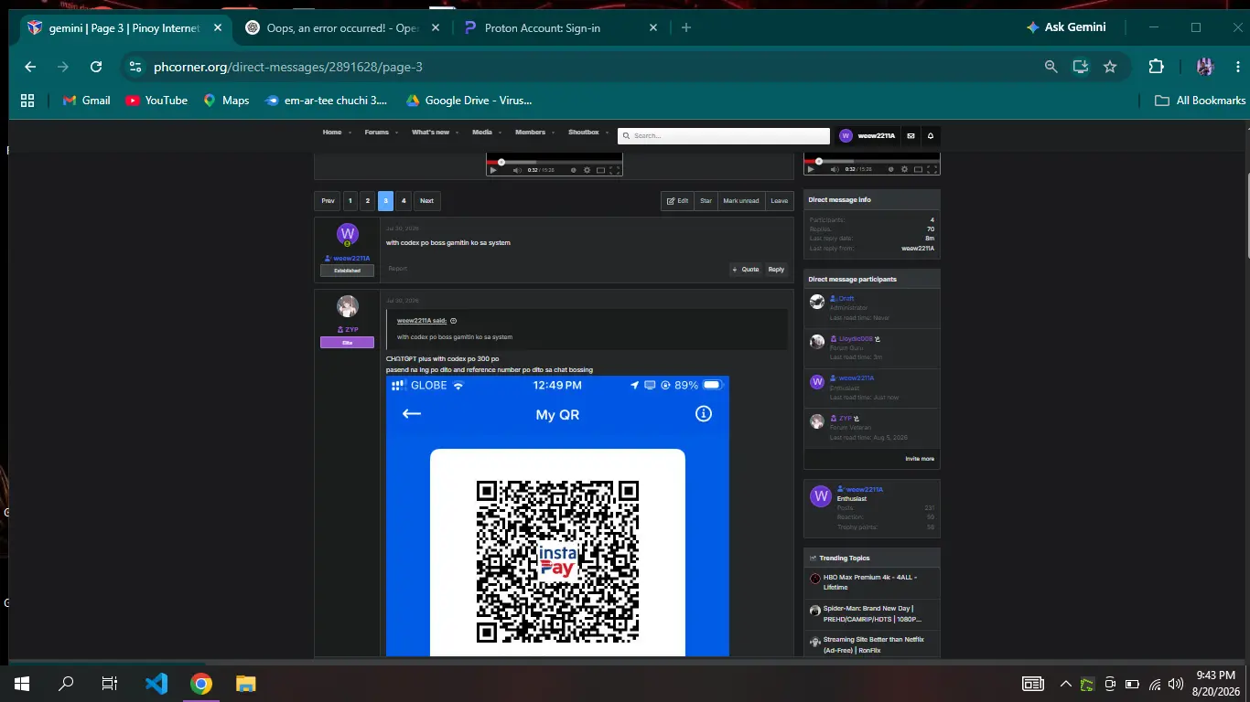Expand the Media menu dropdown arrow
This screenshot has width=1250, height=702.
coord(501,133)
